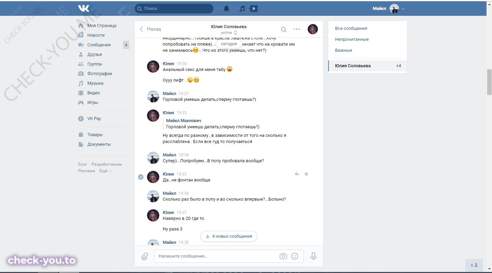Click the Поиск search field
This screenshot has width=492, height=273.
pos(174,9)
